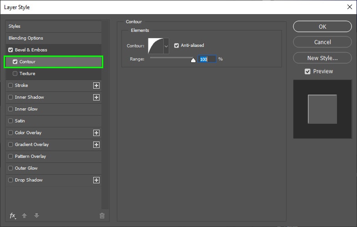This screenshot has height=227, width=357.
Task: Click the move effect down arrow
Action: coord(36,216)
